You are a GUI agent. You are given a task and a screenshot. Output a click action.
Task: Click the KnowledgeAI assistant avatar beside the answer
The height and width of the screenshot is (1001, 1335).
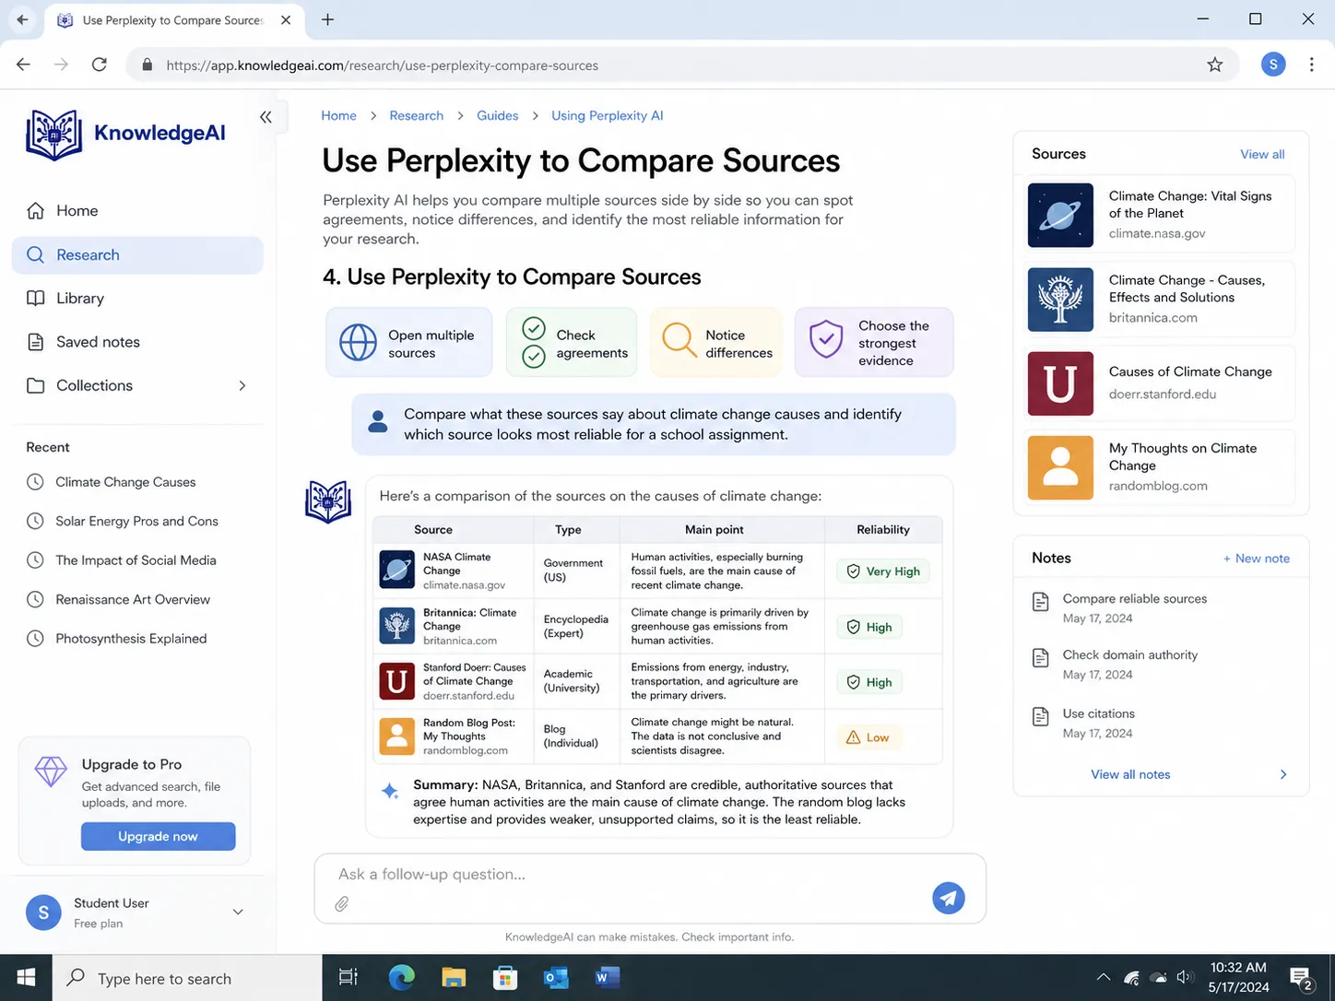click(328, 502)
